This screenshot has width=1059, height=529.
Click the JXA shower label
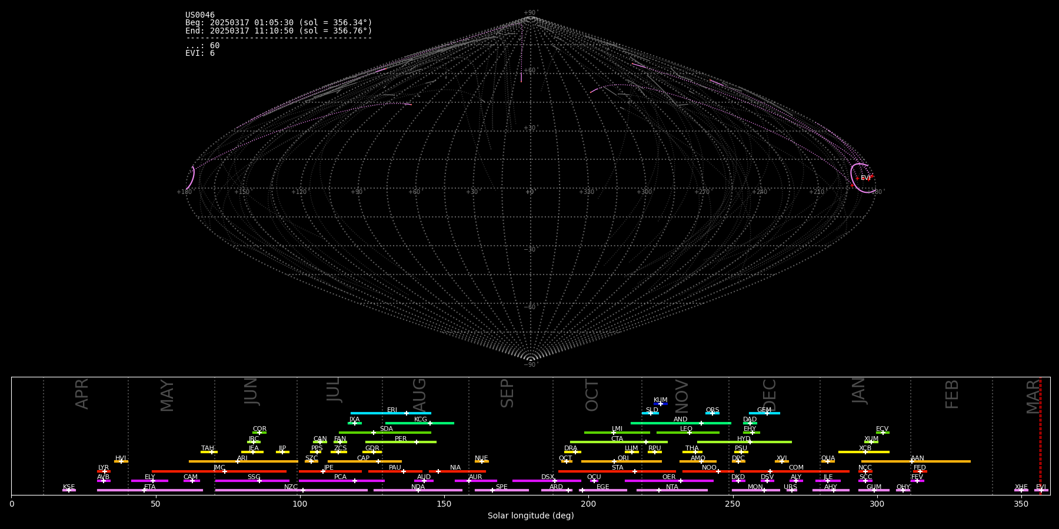pyautogui.click(x=354, y=420)
